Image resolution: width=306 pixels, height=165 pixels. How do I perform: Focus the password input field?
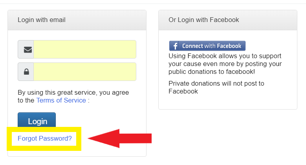[85, 72]
